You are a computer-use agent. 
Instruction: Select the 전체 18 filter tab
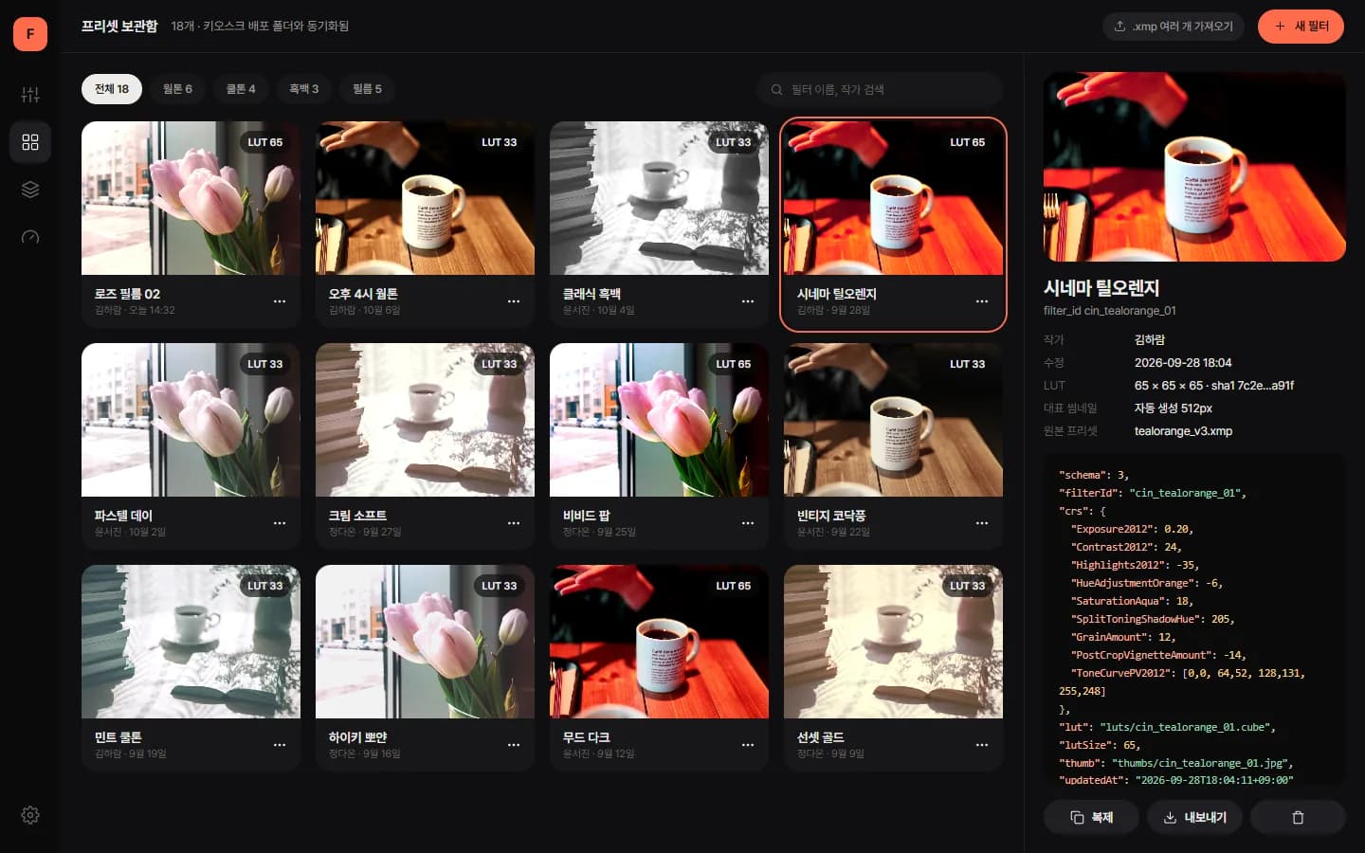coord(112,89)
